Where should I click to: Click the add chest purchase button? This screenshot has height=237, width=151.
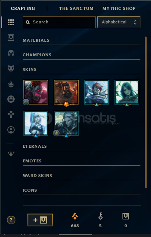pos(40,220)
